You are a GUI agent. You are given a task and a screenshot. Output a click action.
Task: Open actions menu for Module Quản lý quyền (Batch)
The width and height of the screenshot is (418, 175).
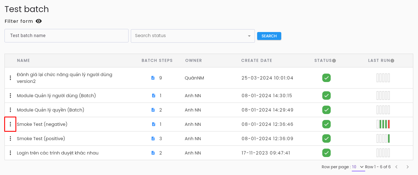[10, 110]
